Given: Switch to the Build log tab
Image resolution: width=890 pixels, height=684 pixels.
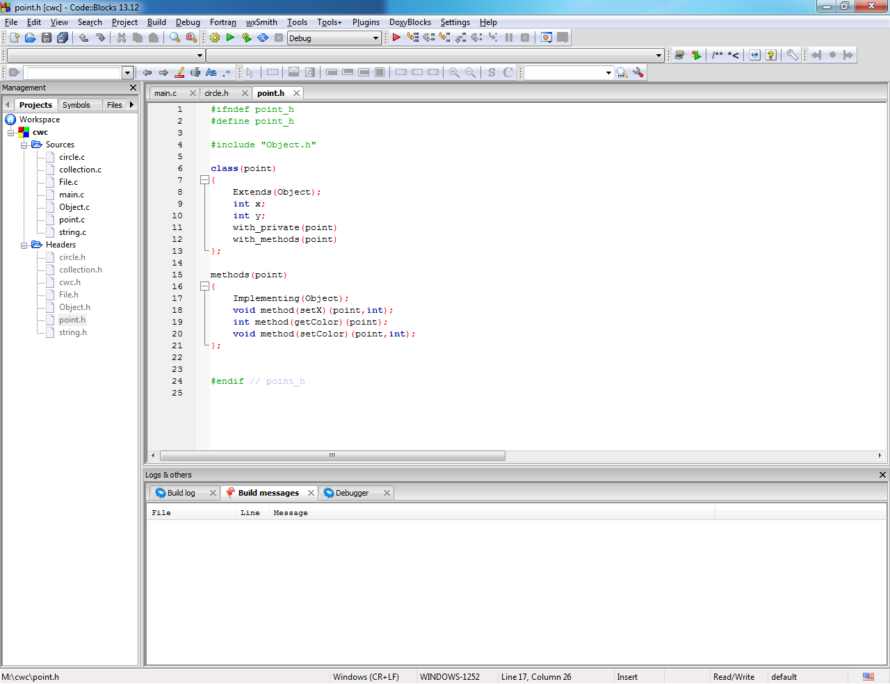Looking at the screenshot, I should pos(181,493).
